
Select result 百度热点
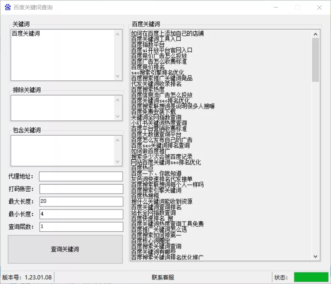click(x=142, y=168)
